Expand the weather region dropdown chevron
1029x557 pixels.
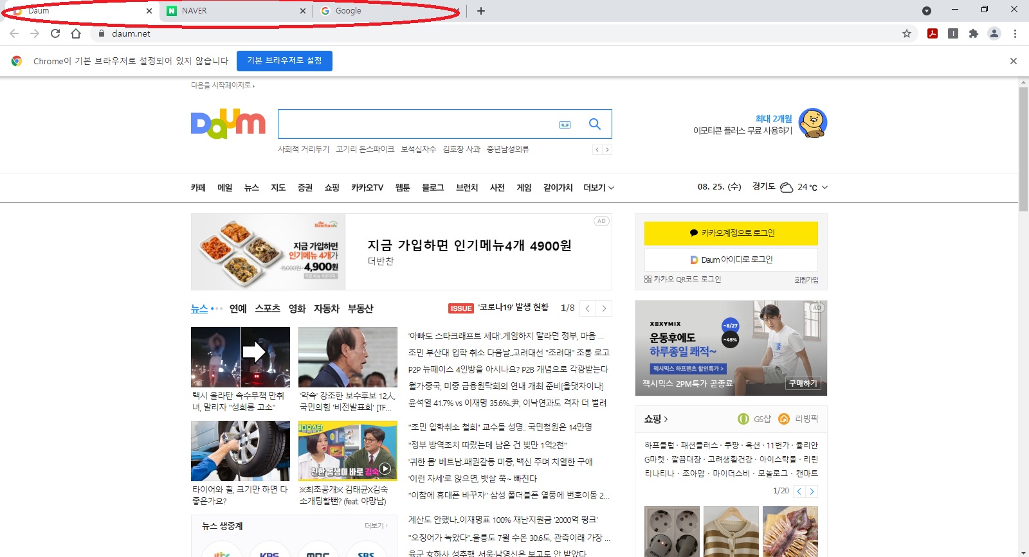pyautogui.click(x=825, y=188)
